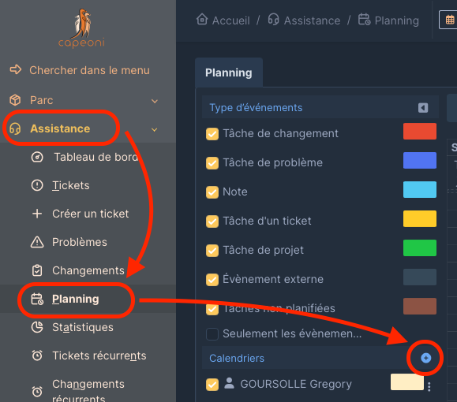Collapse the Assistance menu chevron
This screenshot has height=402, width=457.
pos(155,129)
